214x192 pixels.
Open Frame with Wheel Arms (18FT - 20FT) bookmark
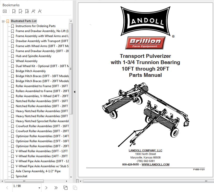tap(42, 46)
